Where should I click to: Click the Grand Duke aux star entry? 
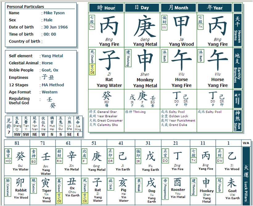174,125
